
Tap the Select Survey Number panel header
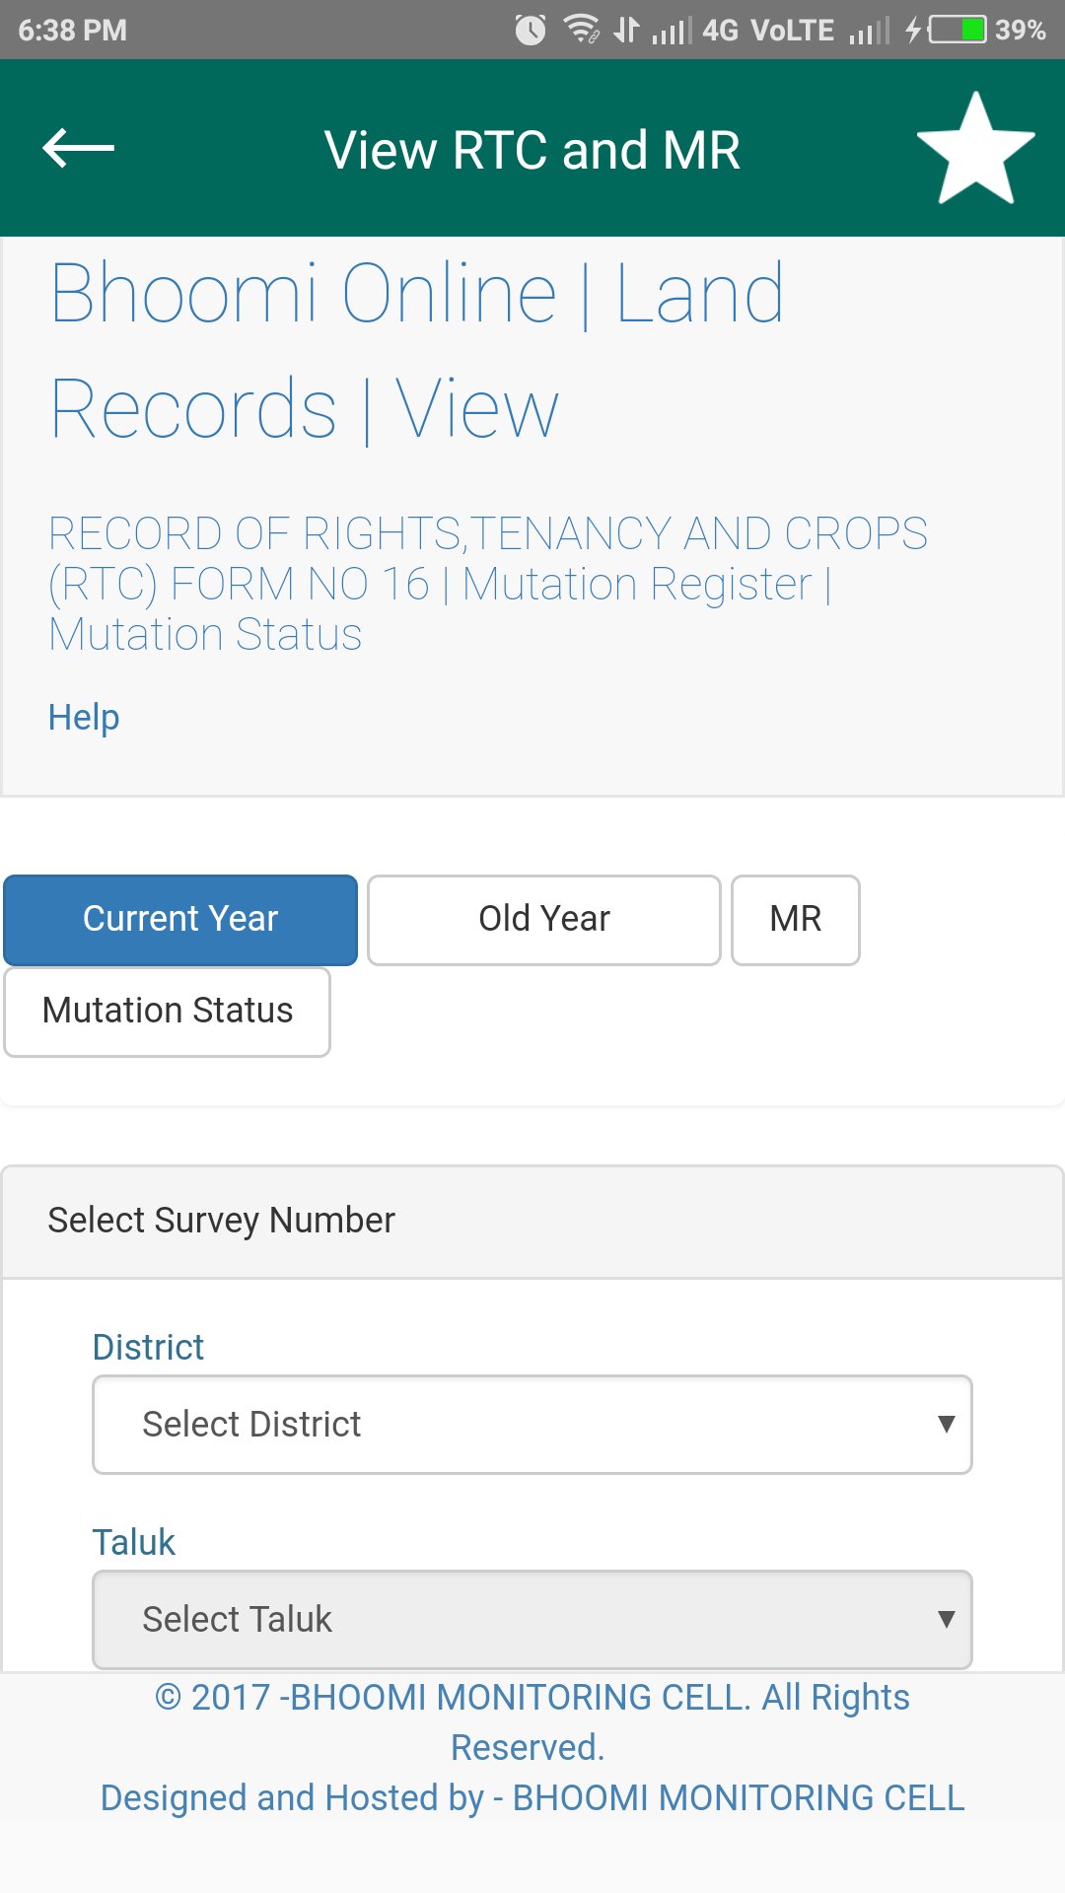click(x=532, y=1221)
